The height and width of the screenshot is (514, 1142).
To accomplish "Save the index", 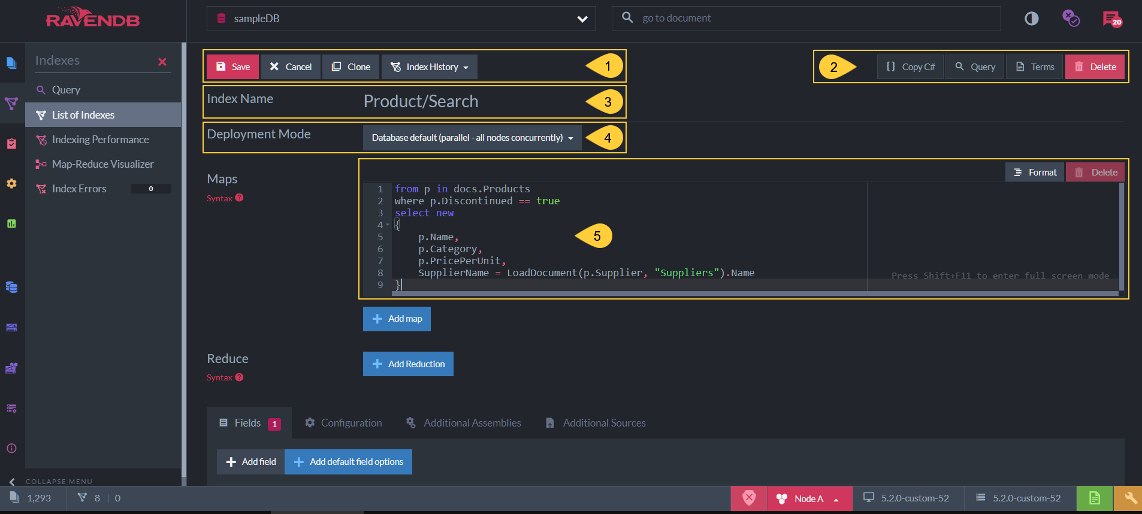I will tap(232, 66).
